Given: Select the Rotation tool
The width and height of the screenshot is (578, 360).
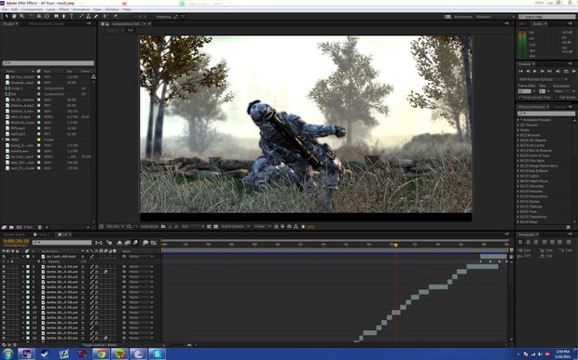Looking at the screenshot, I should click(32, 17).
